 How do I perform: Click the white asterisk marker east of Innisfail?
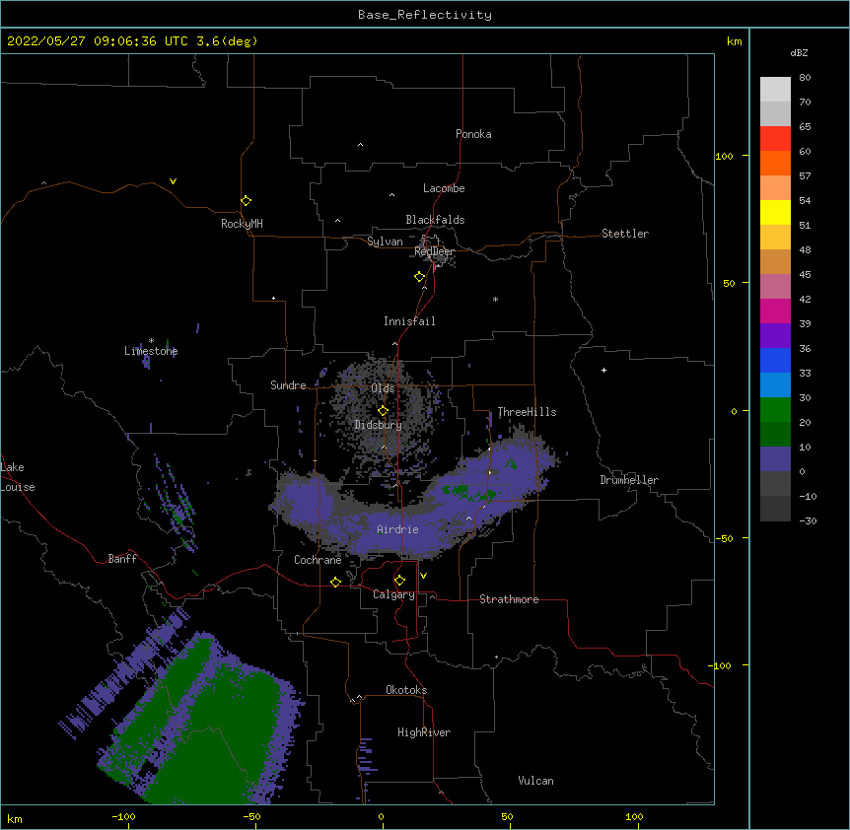coord(495,299)
